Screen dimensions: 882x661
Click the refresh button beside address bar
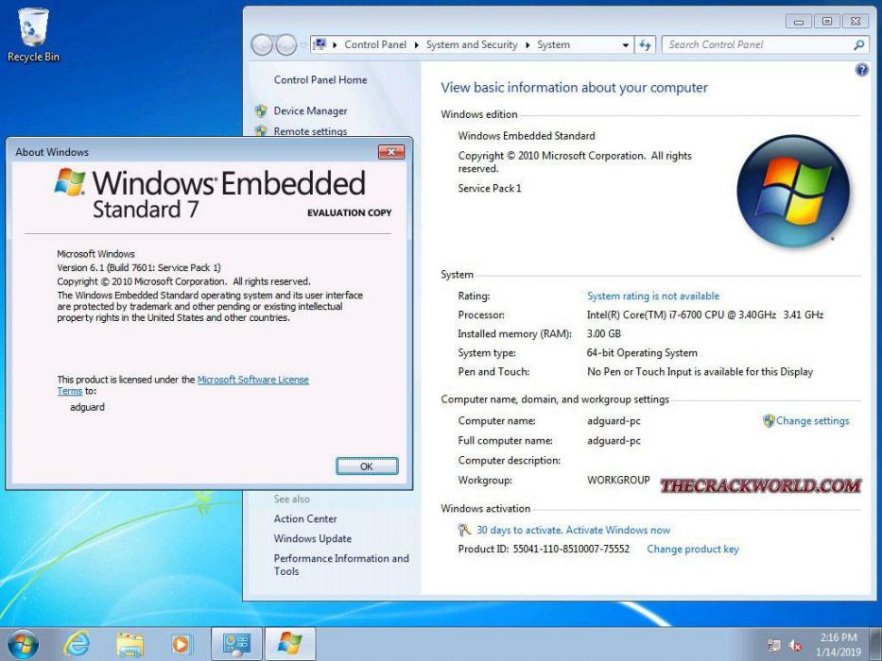[x=645, y=45]
